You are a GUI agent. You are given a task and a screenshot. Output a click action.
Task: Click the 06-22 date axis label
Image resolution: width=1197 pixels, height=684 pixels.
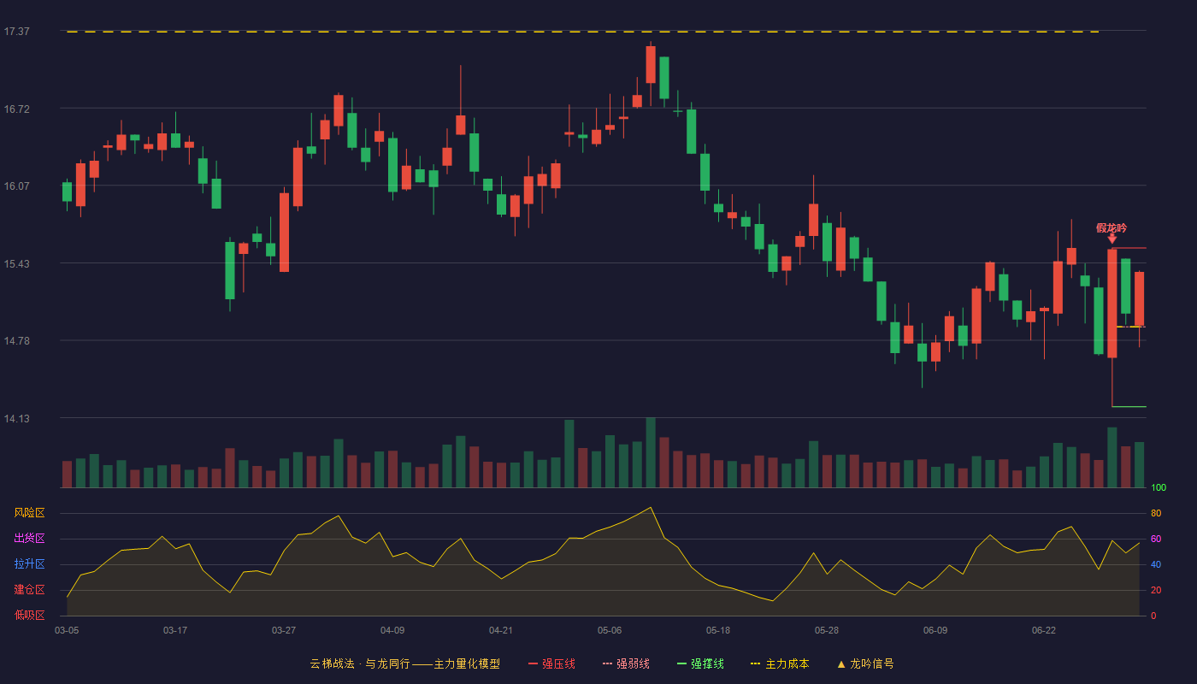coord(1044,630)
